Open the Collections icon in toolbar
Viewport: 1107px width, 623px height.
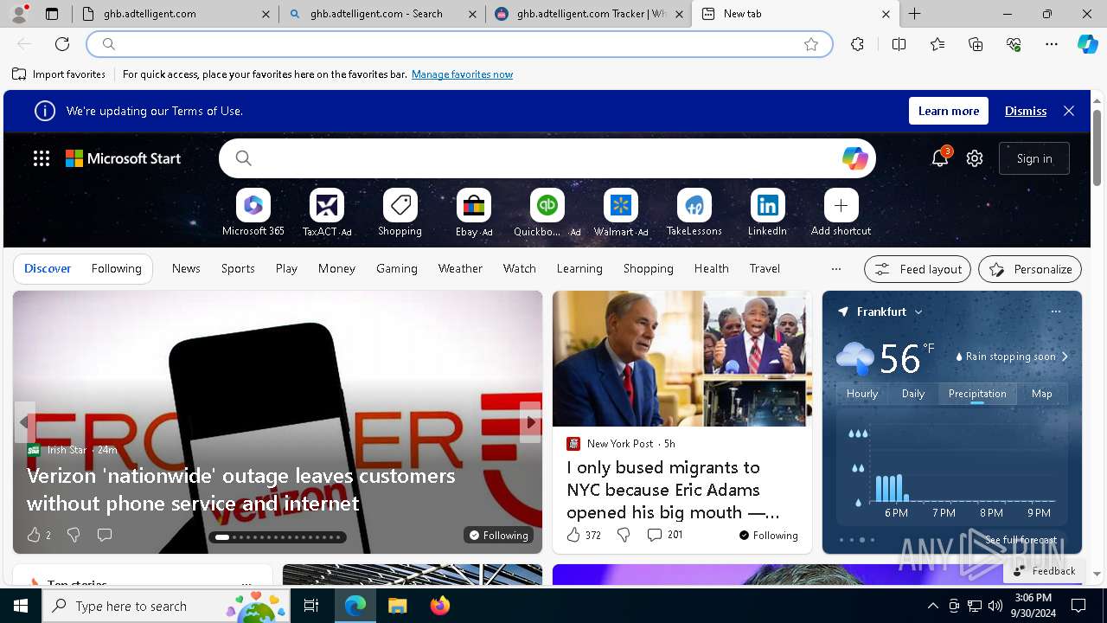(x=976, y=44)
